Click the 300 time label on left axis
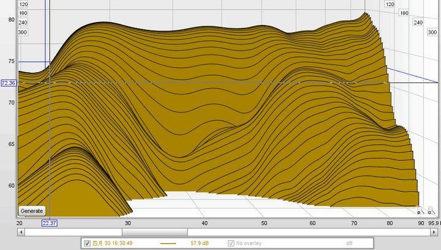Viewport: 441px width, 250px height. (23, 32)
